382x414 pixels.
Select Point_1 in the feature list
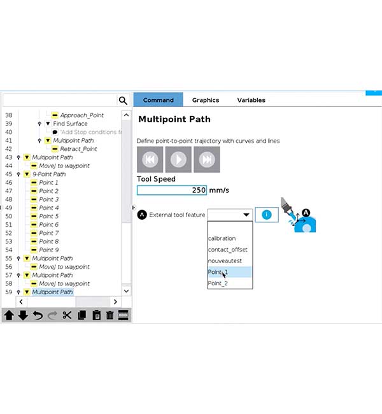(x=230, y=272)
